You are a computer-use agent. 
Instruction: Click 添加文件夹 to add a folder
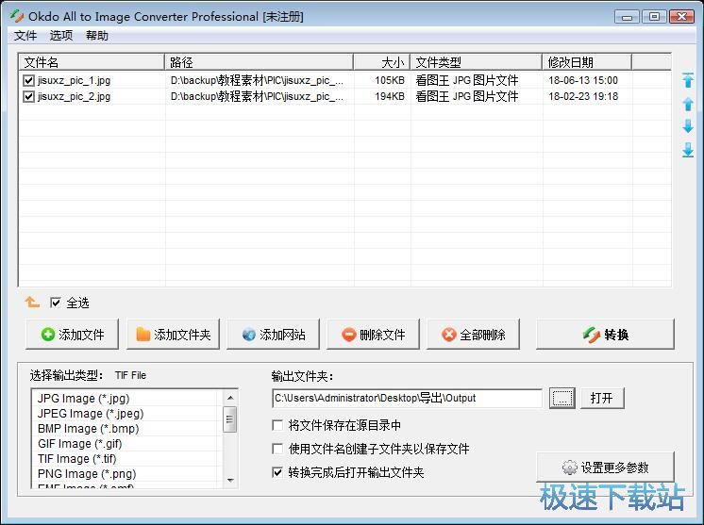click(173, 334)
